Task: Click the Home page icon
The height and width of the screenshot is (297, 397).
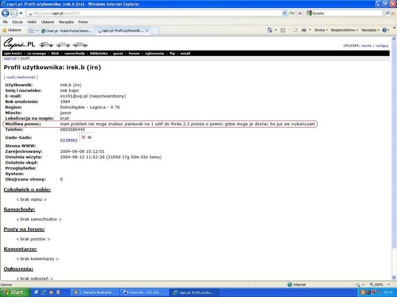Action: [270, 30]
